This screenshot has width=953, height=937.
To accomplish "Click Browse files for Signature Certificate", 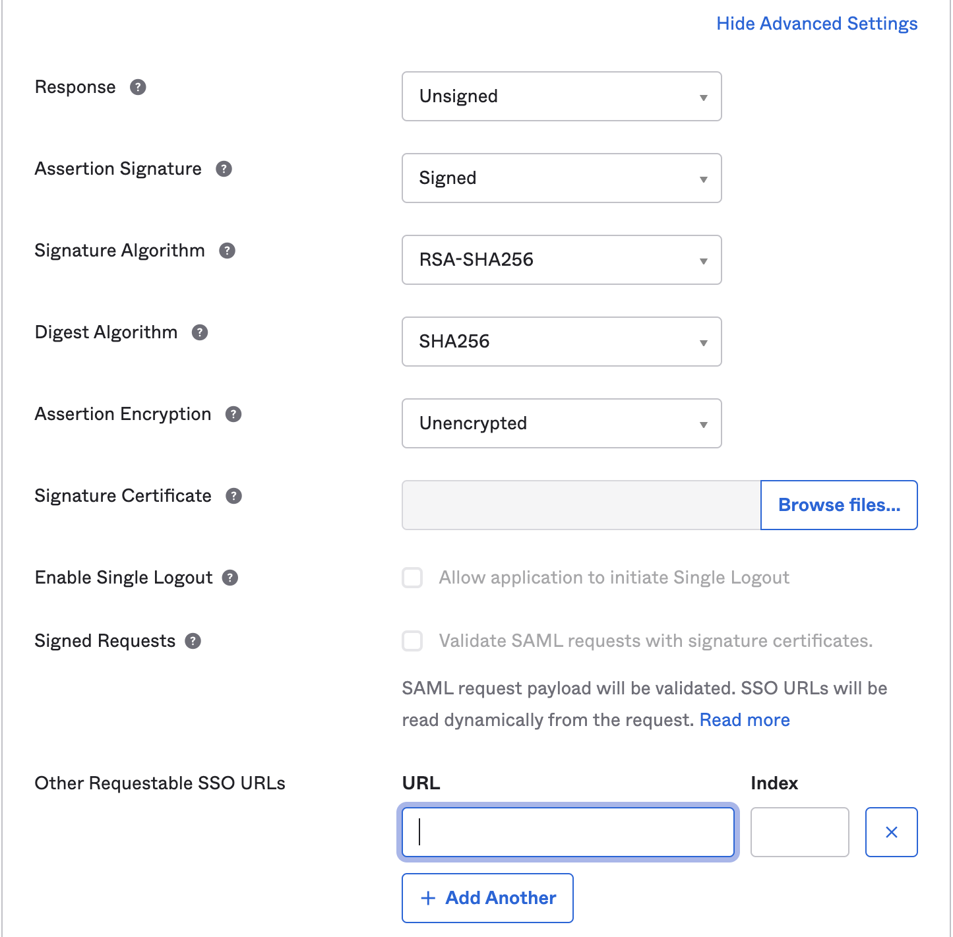I will pos(838,504).
